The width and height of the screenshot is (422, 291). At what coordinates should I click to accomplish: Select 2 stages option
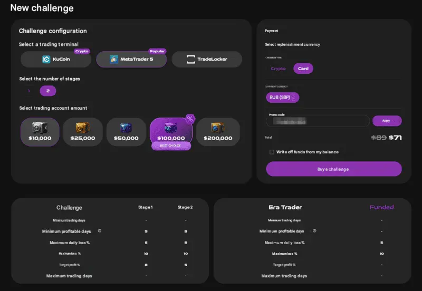[48, 91]
